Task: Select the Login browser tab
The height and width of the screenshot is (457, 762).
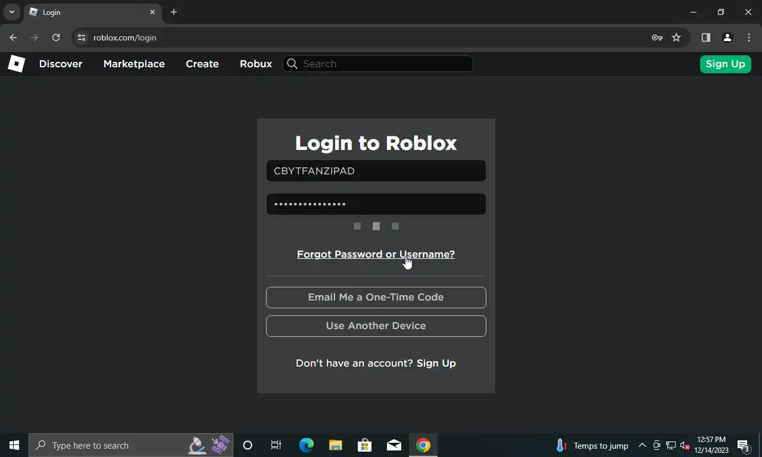Action: (92, 12)
